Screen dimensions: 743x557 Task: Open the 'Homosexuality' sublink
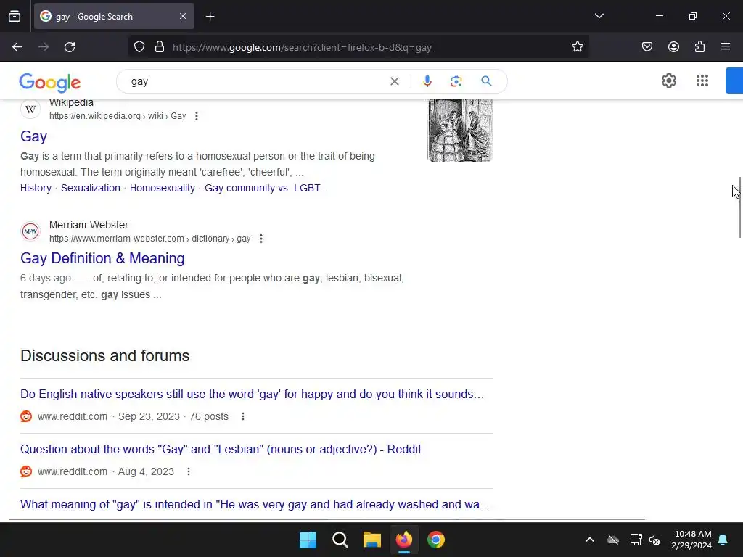point(163,188)
